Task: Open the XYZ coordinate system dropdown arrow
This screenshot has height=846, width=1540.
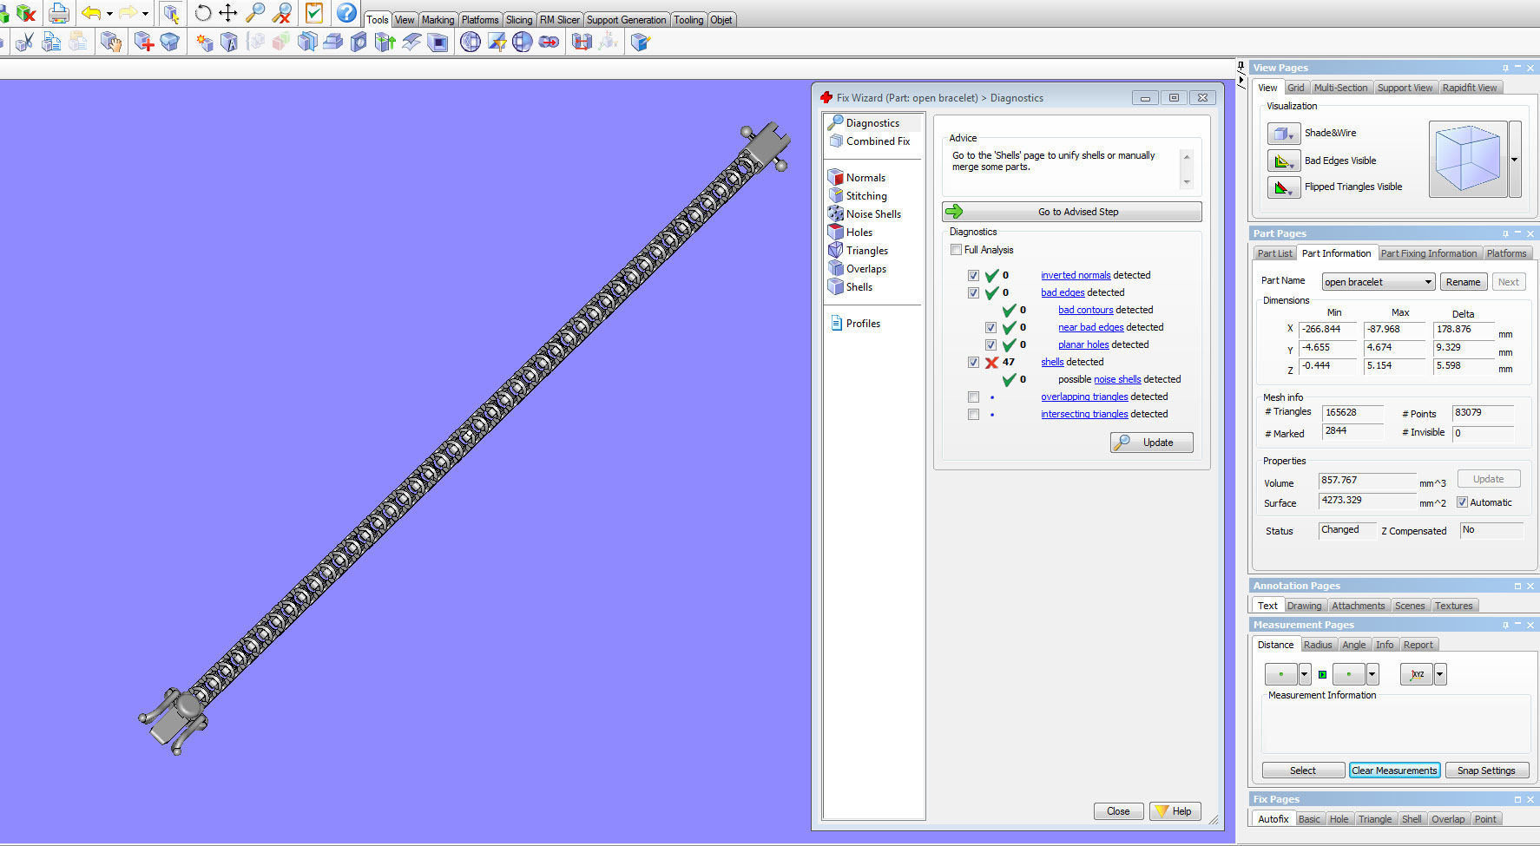Action: 1440,674
